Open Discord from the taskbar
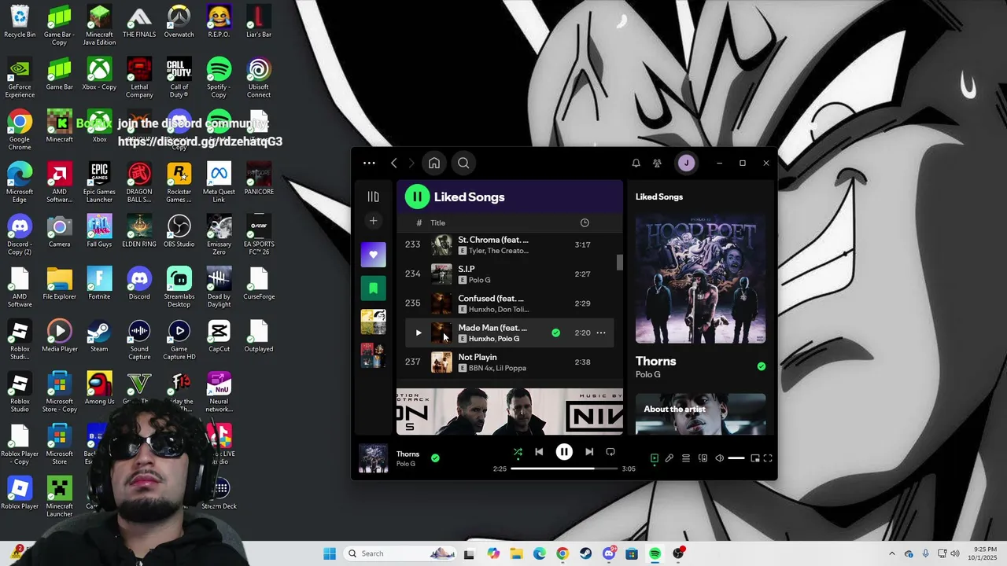This screenshot has width=1007, height=566. pyautogui.click(x=609, y=553)
